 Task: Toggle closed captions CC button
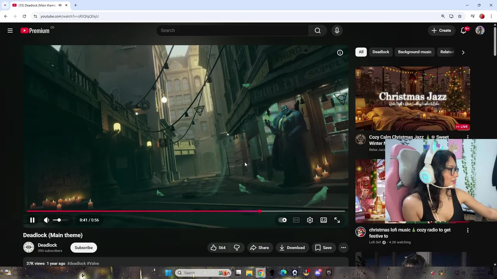pyautogui.click(x=296, y=220)
